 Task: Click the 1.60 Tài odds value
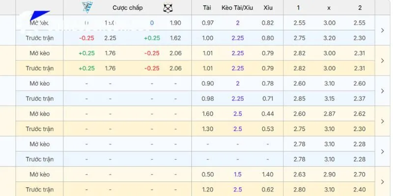[x=207, y=114]
